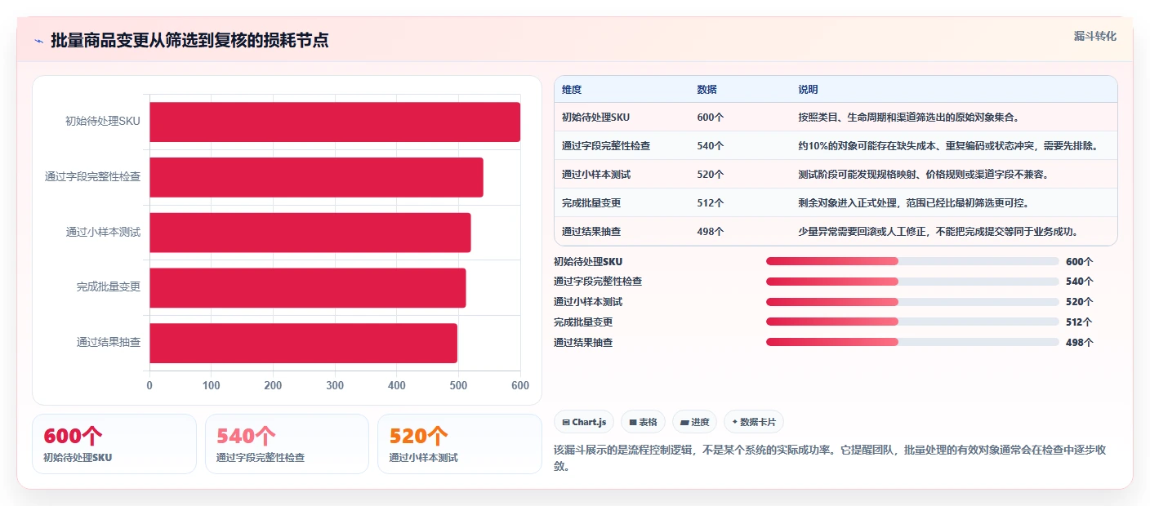Screen dimensions: 1150x506
Task: Click the 通过字段完整性检查 chart bar
Action: pos(316,177)
